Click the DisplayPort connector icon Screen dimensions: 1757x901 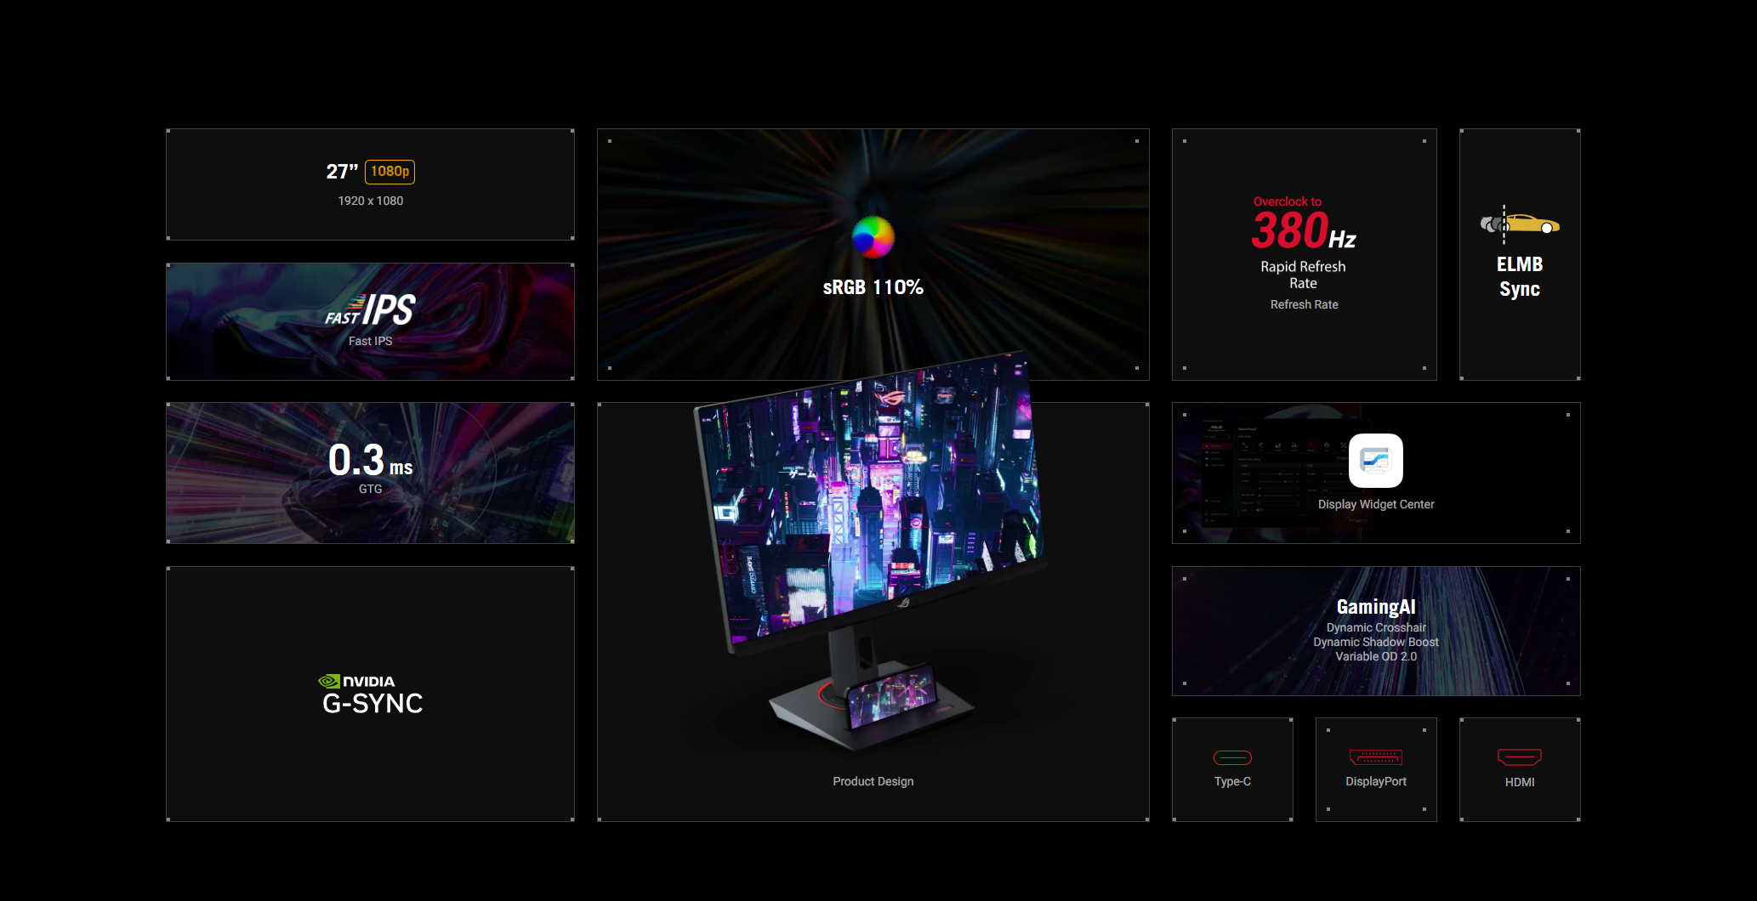(1375, 757)
